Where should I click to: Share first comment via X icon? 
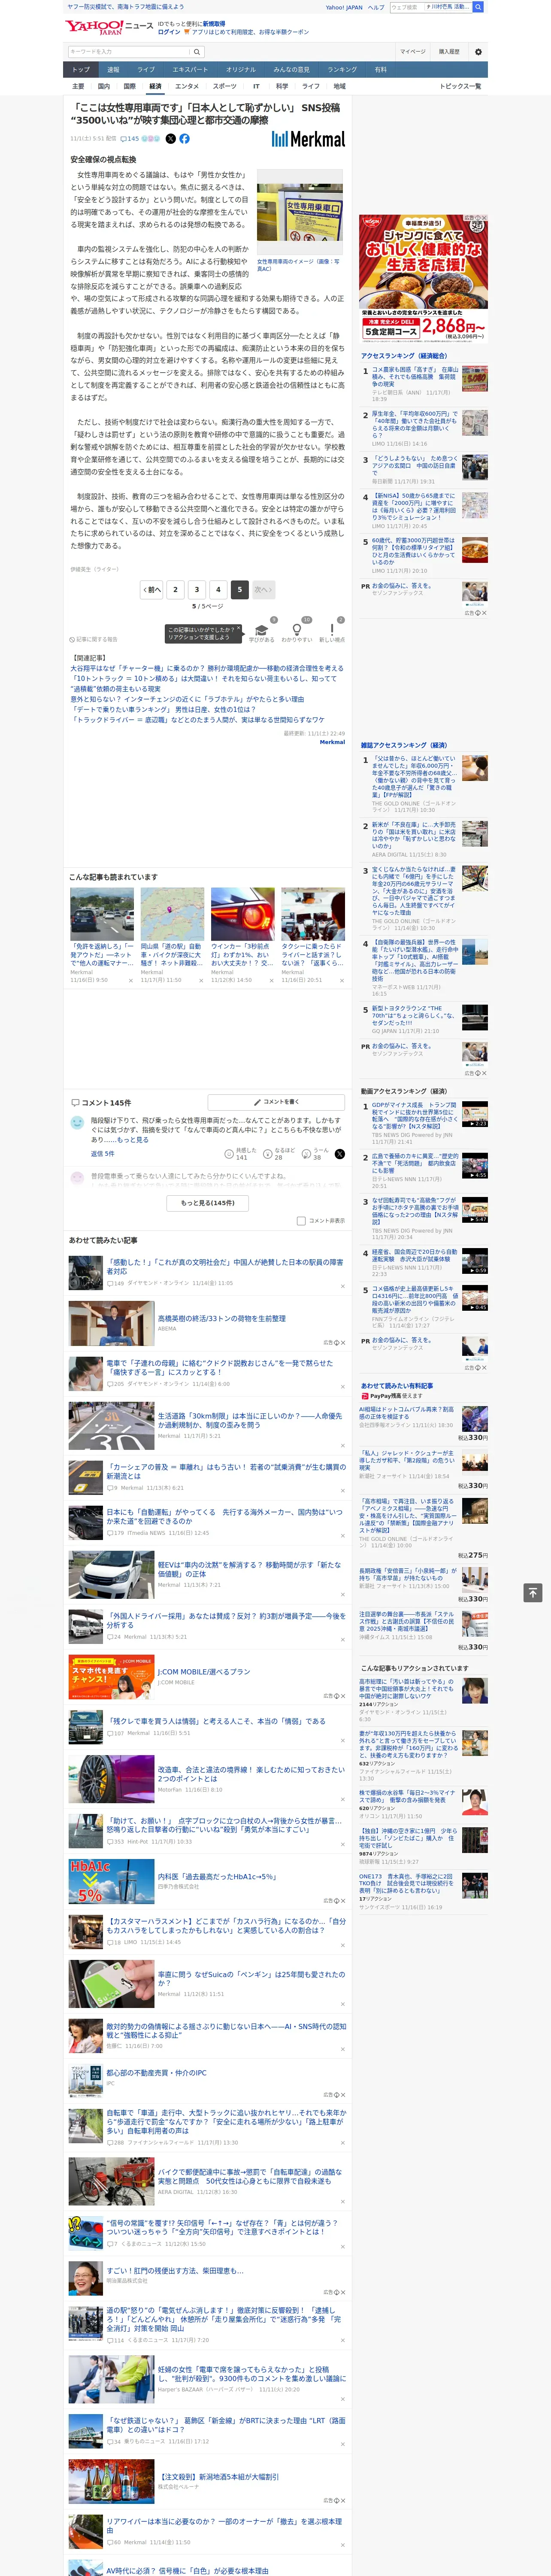coord(340,1154)
